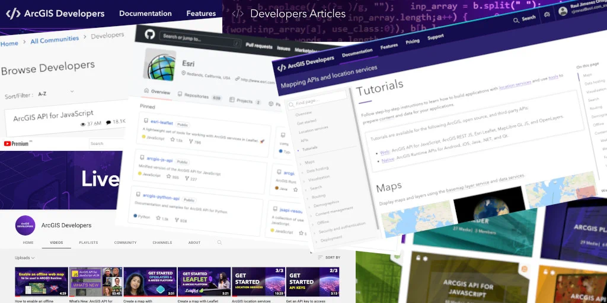Click the fork icon on esri-leaflet repo
Screen dimensions: 607x303
(190, 141)
